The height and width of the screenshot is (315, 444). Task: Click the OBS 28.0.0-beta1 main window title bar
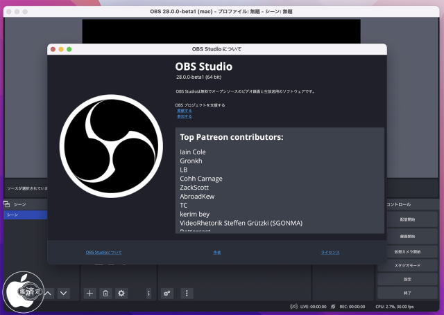click(x=221, y=12)
